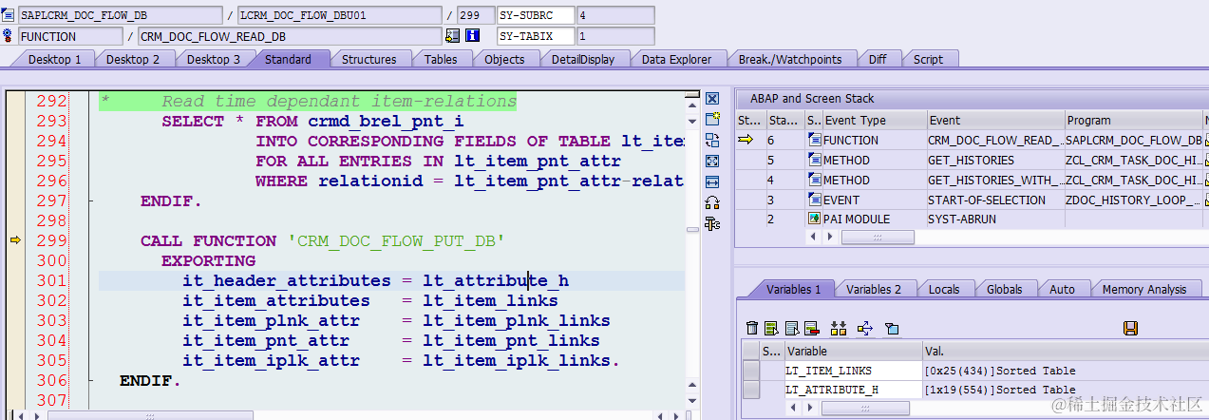
Task: Open the Tables tab
Action: point(441,59)
